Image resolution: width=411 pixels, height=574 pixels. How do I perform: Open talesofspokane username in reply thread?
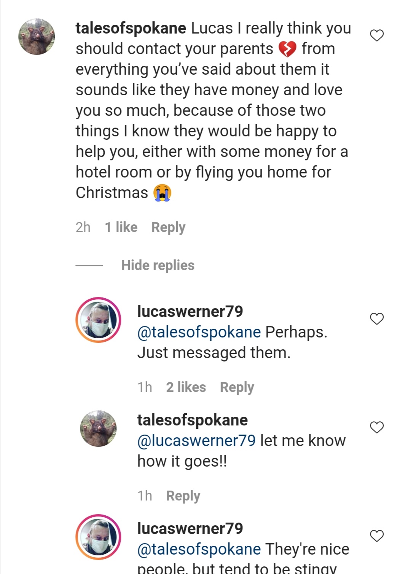[x=193, y=420]
